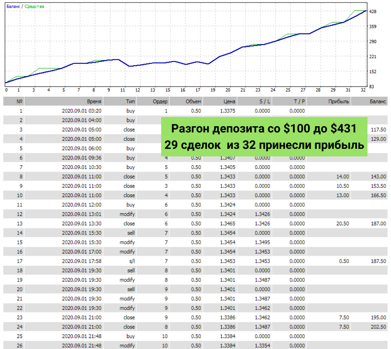Image resolution: width=391 pixels, height=349 pixels.
Task: Select the balance value '195.00'
Action: [x=378, y=317]
